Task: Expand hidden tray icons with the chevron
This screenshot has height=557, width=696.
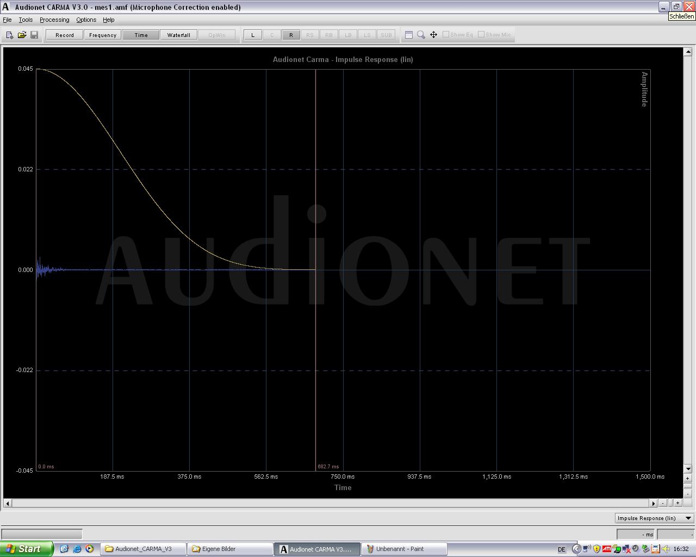Action: coord(576,549)
